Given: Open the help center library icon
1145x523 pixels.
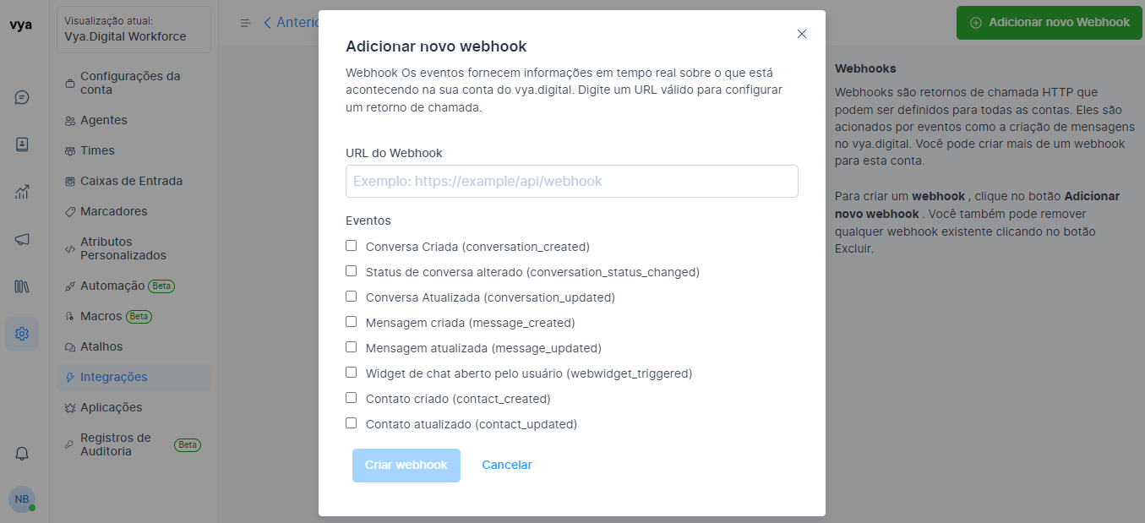Looking at the screenshot, I should pos(22,286).
